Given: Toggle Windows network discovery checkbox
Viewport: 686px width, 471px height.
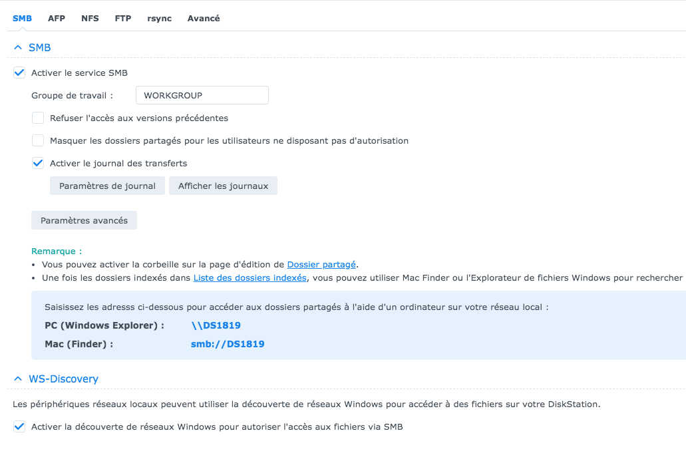Looking at the screenshot, I should pyautogui.click(x=19, y=427).
